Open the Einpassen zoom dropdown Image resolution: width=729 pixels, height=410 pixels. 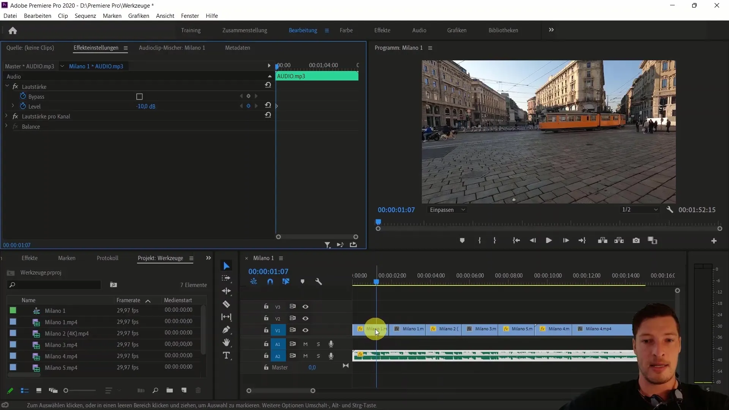pos(447,210)
